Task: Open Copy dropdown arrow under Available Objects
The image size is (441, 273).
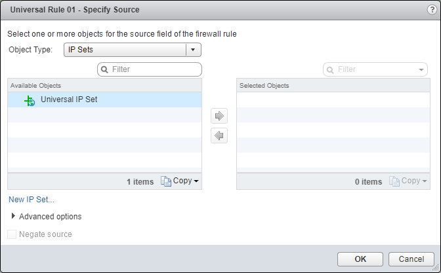Action: (x=196, y=181)
